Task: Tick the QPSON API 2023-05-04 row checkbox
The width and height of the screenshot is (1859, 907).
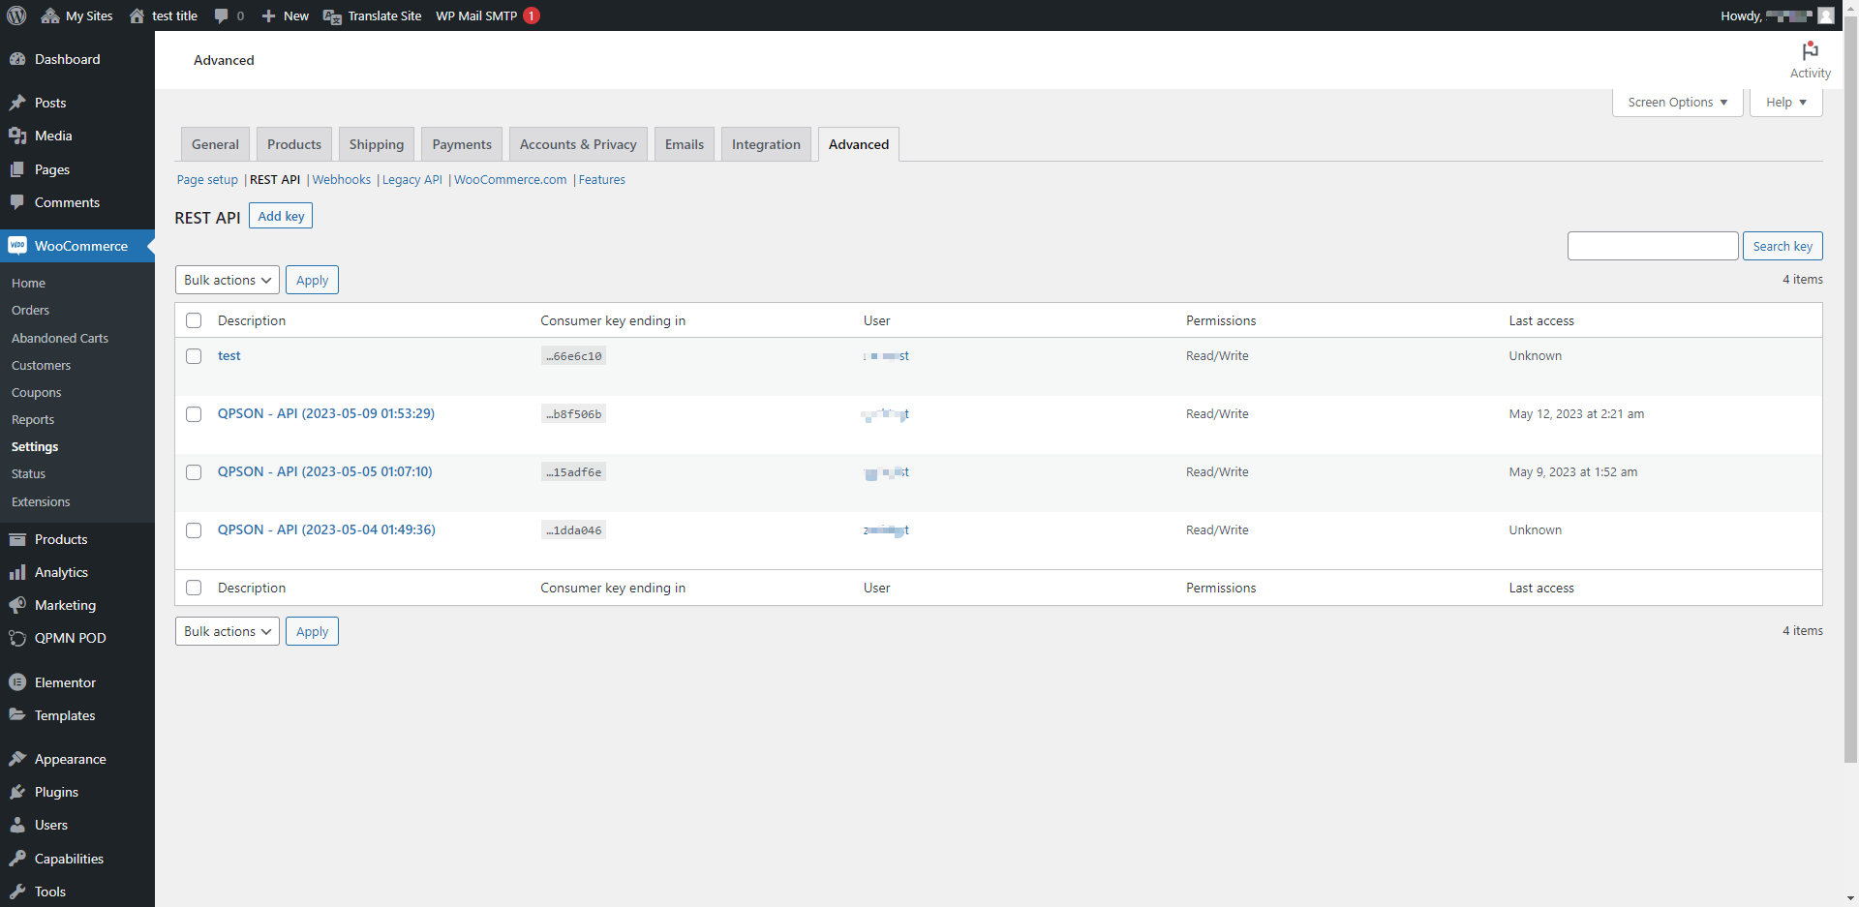Action: click(194, 530)
